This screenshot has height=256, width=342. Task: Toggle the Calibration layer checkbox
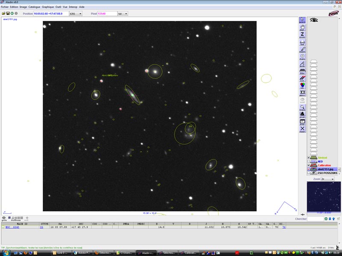click(309, 166)
